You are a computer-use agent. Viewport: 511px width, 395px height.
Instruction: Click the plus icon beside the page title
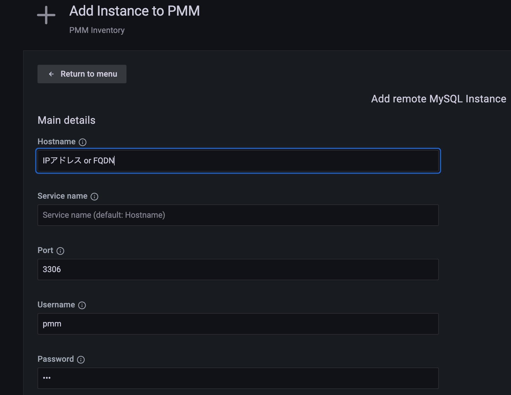(46, 15)
